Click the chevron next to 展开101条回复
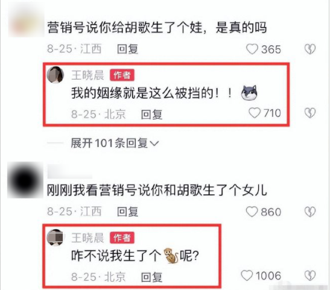The width and height of the screenshot is (330, 290). [x=154, y=143]
